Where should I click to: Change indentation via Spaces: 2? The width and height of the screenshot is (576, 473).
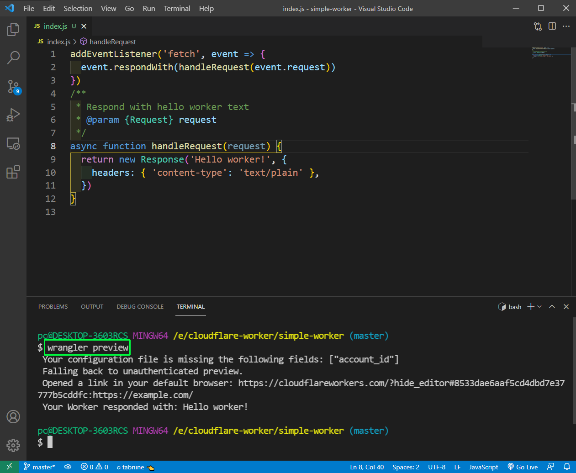click(x=406, y=467)
